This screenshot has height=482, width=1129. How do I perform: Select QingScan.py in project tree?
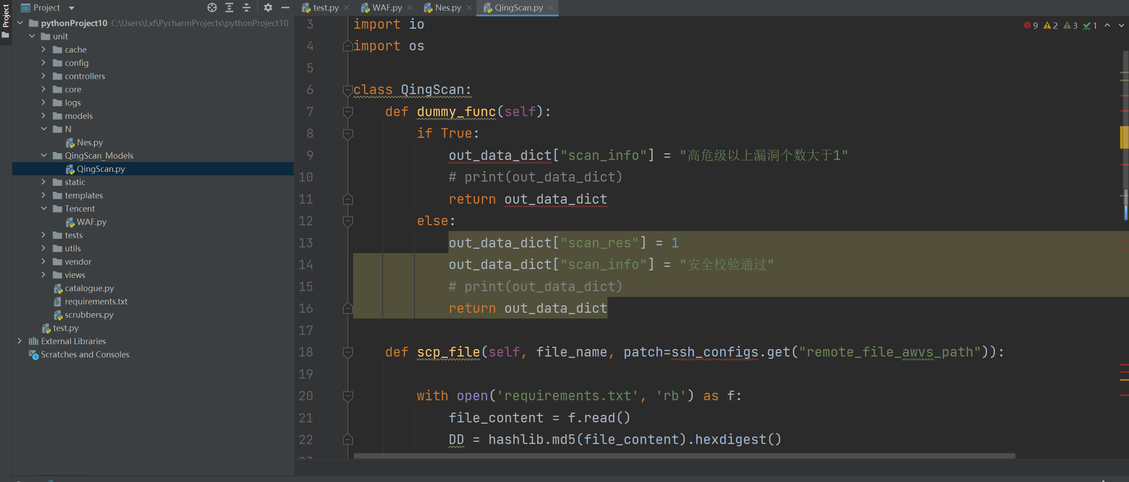click(153, 169)
